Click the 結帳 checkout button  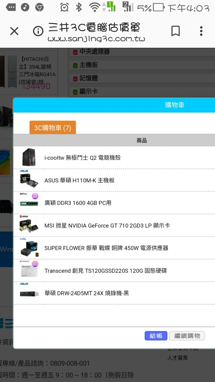click(x=156, y=336)
